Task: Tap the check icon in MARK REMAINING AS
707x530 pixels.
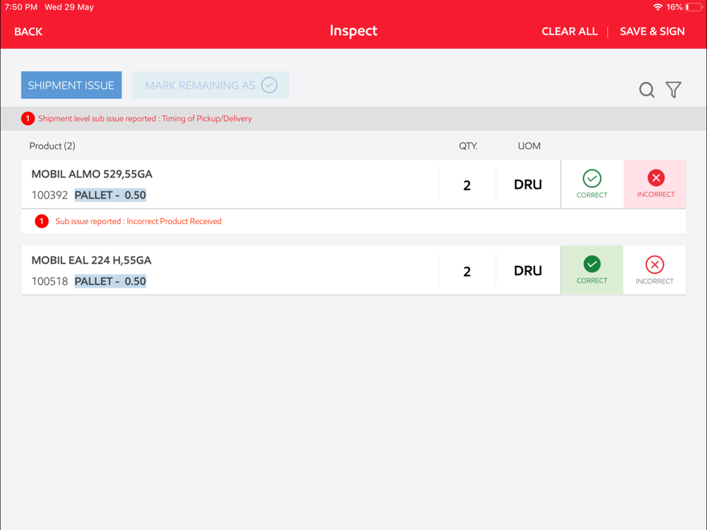Action: click(x=269, y=86)
